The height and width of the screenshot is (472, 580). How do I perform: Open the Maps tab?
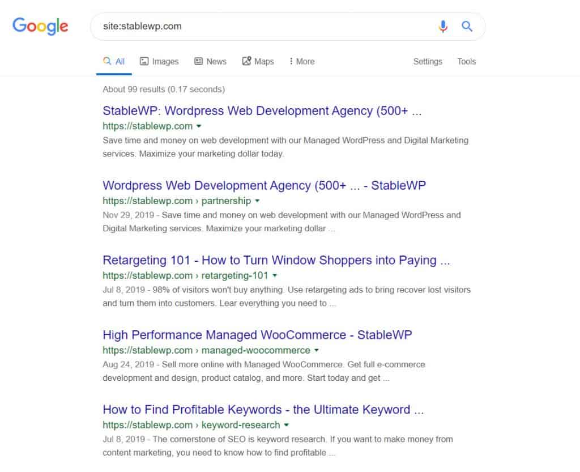tap(258, 61)
